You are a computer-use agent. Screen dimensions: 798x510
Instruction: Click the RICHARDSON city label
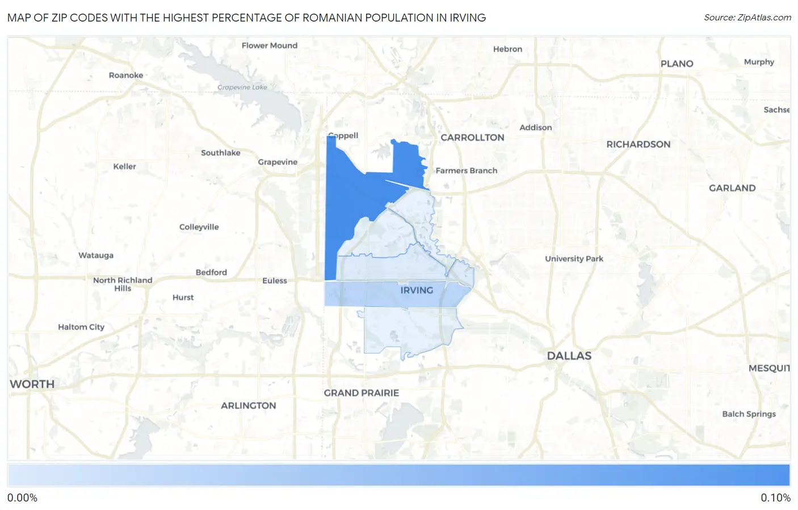click(639, 144)
